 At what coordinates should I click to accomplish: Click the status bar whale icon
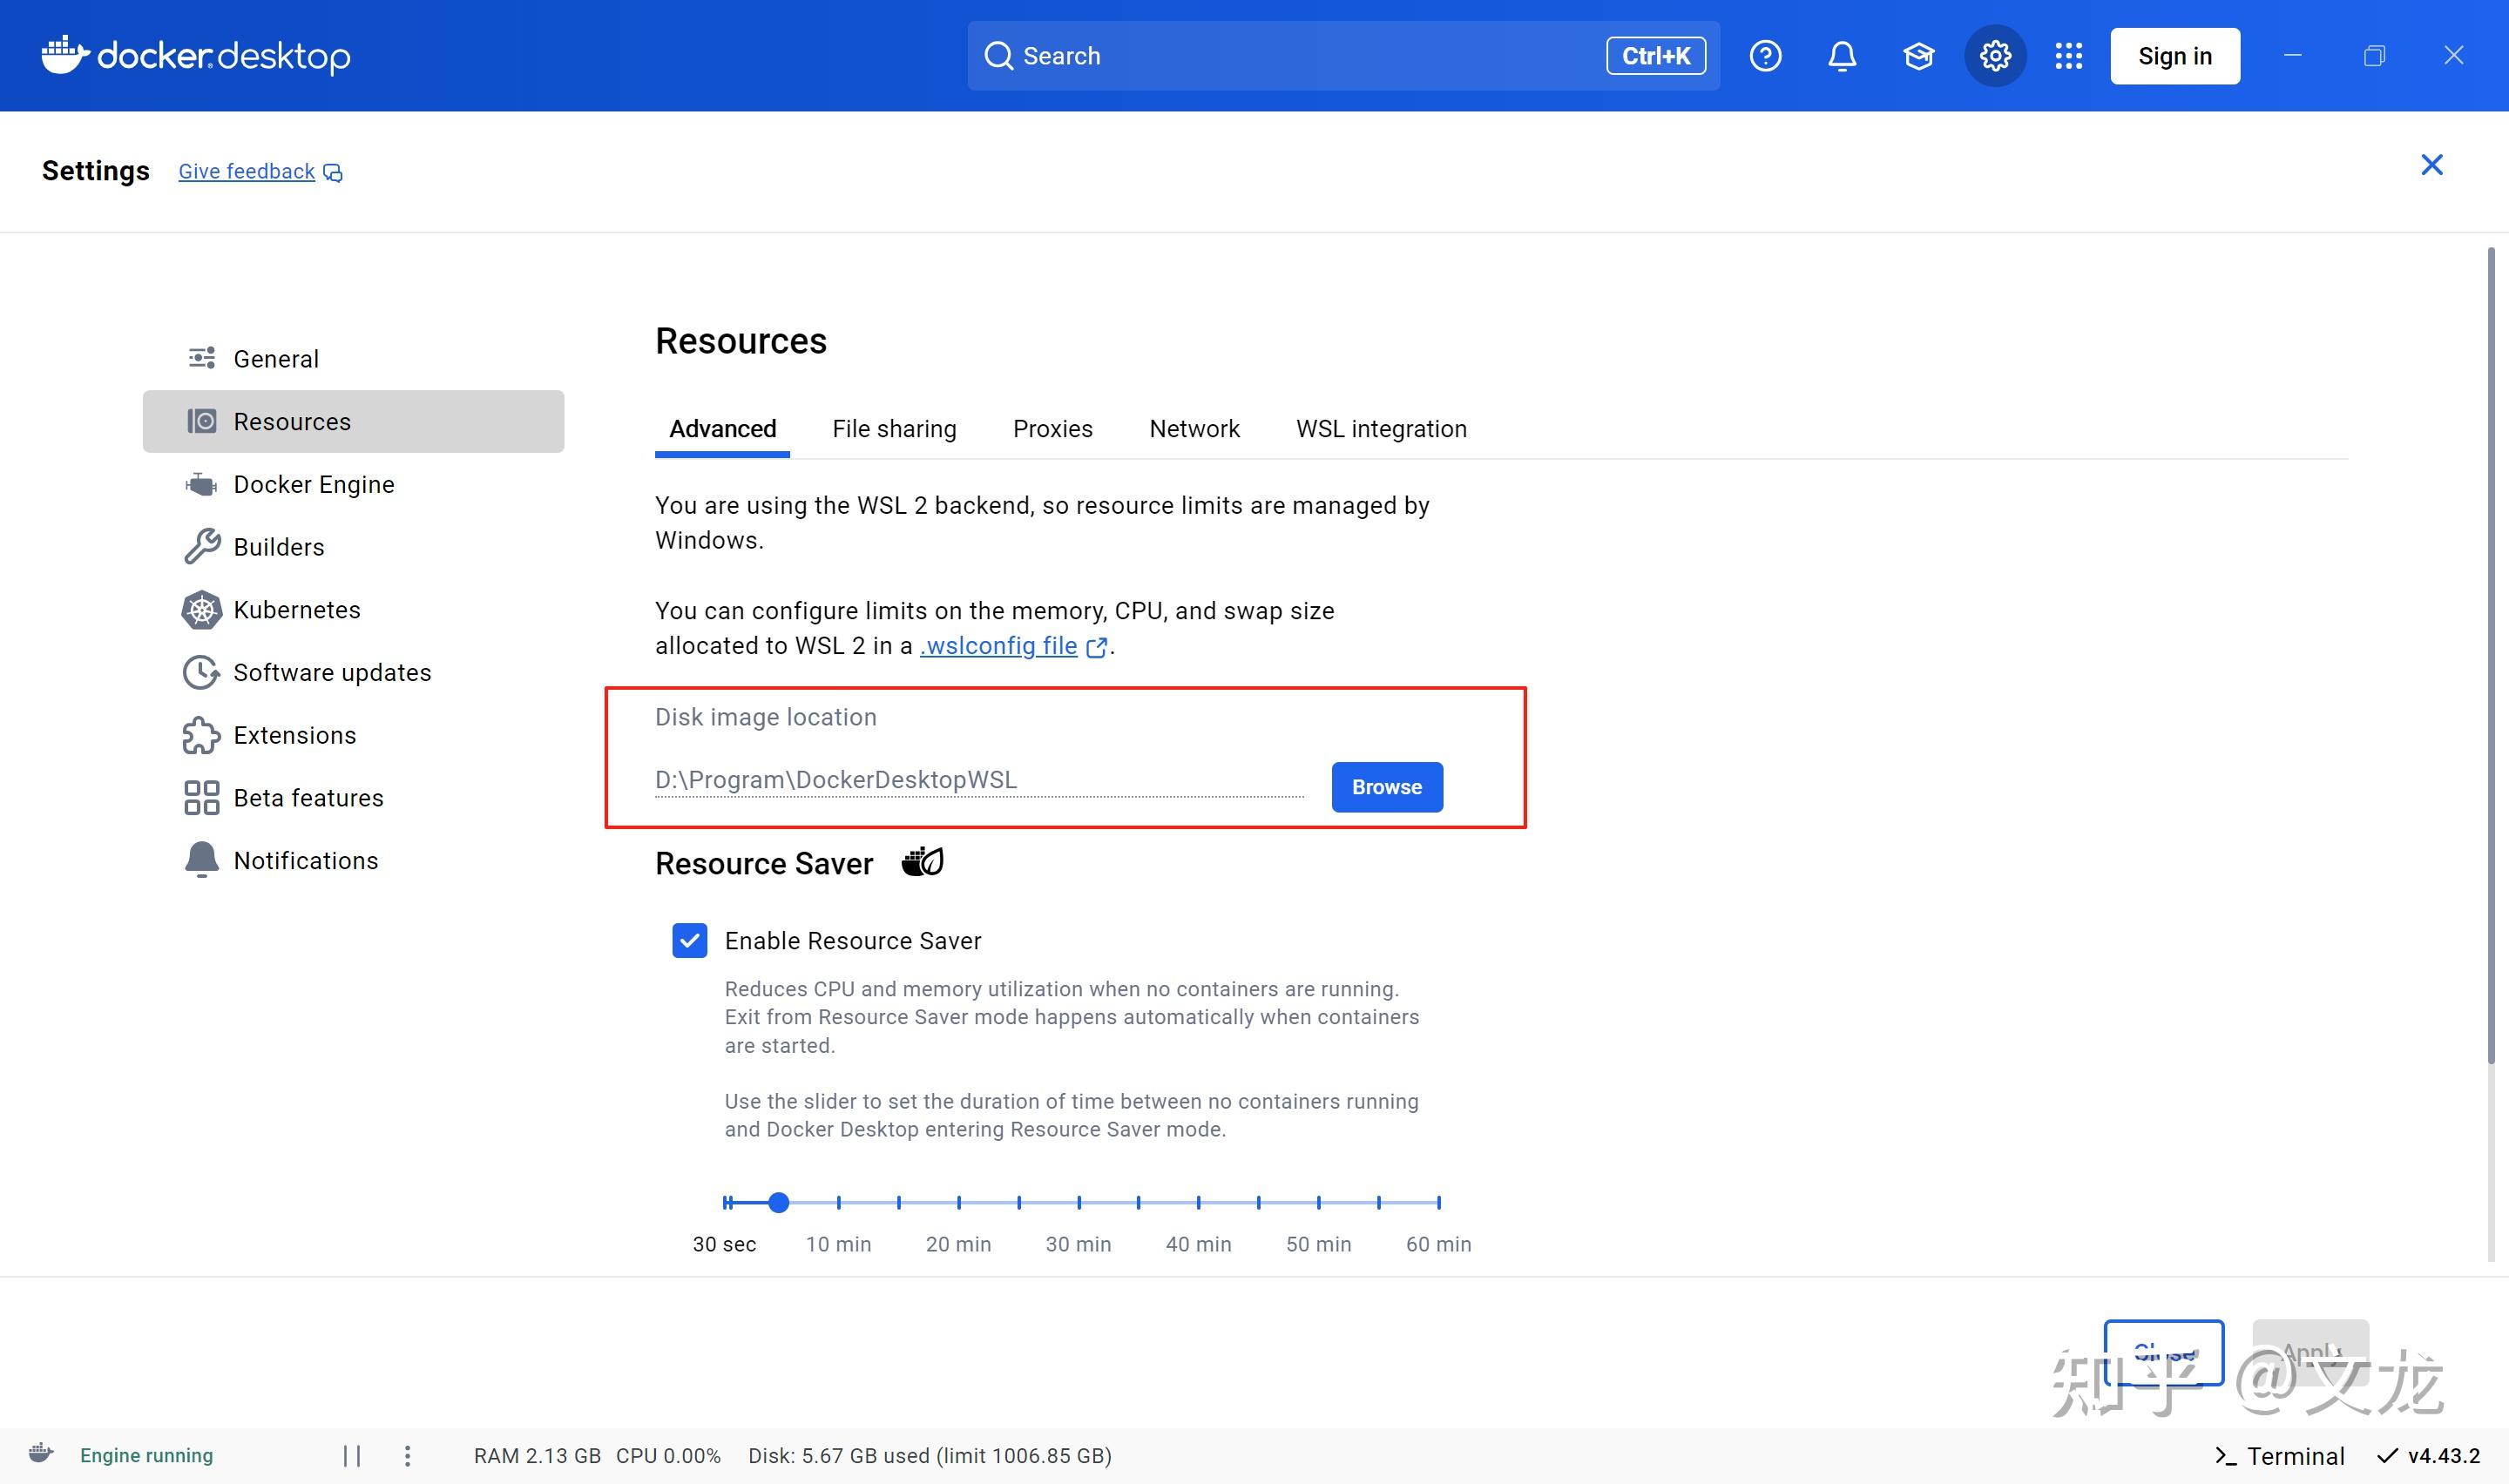coord(41,1453)
